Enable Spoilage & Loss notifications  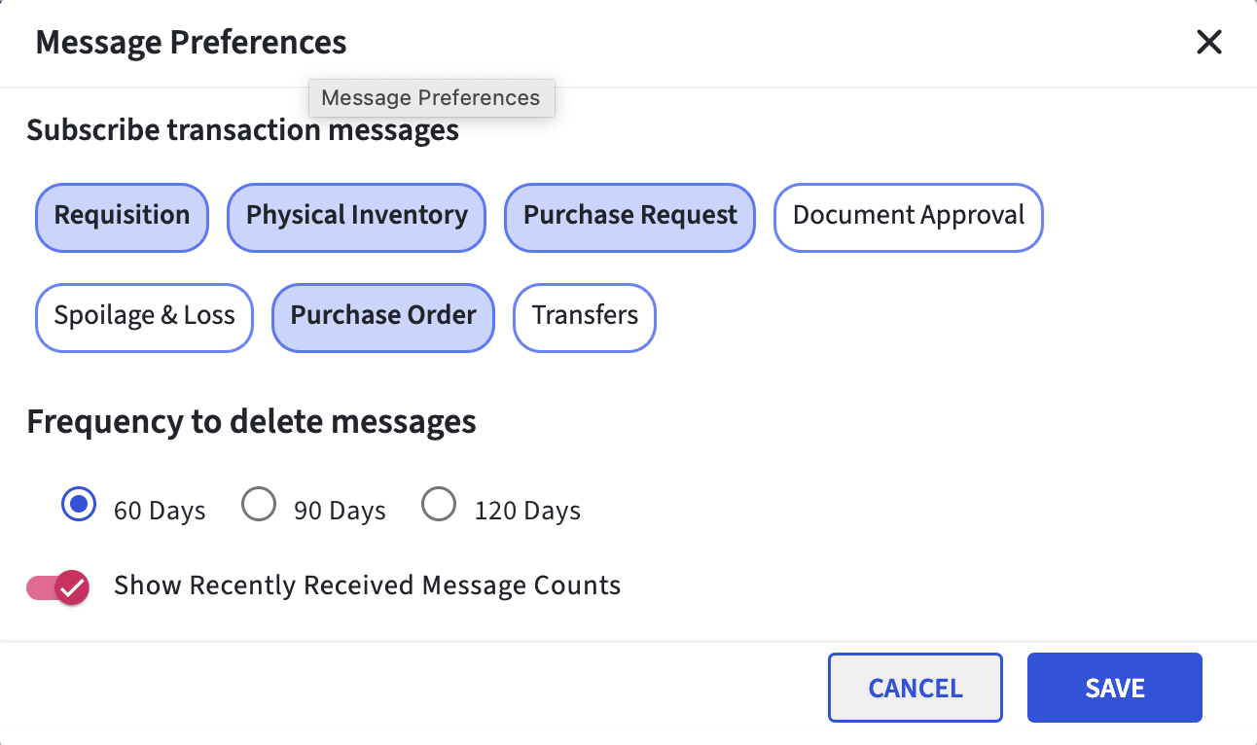[144, 317]
